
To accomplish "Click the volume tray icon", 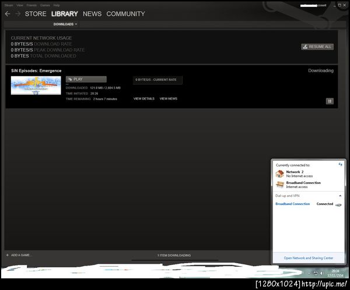I will tap(321, 273).
